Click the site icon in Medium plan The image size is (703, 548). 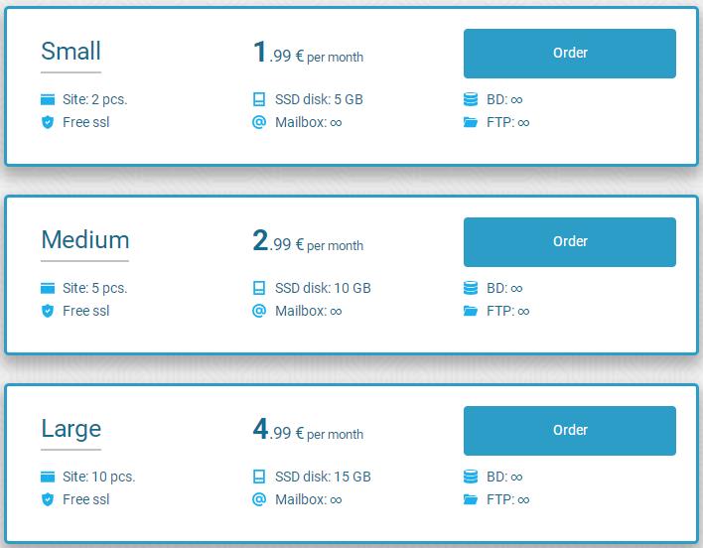(47, 288)
